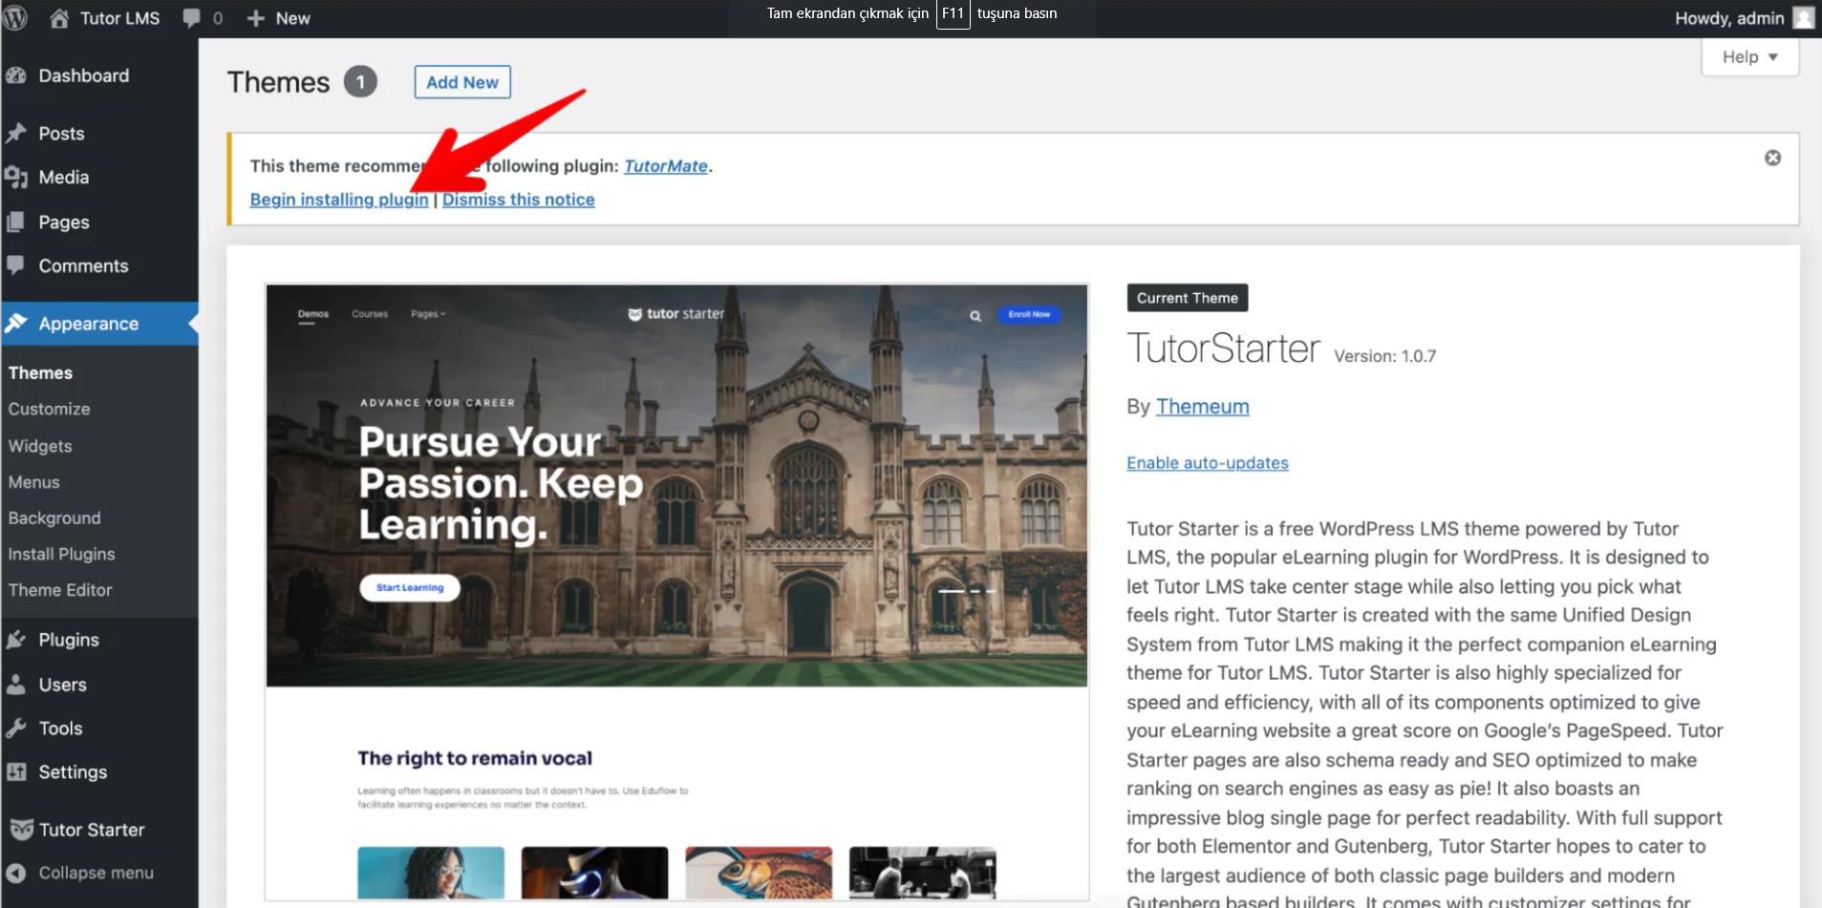This screenshot has height=908, width=1822.
Task: Click the Collapse menu arrow icon
Action: (x=16, y=873)
